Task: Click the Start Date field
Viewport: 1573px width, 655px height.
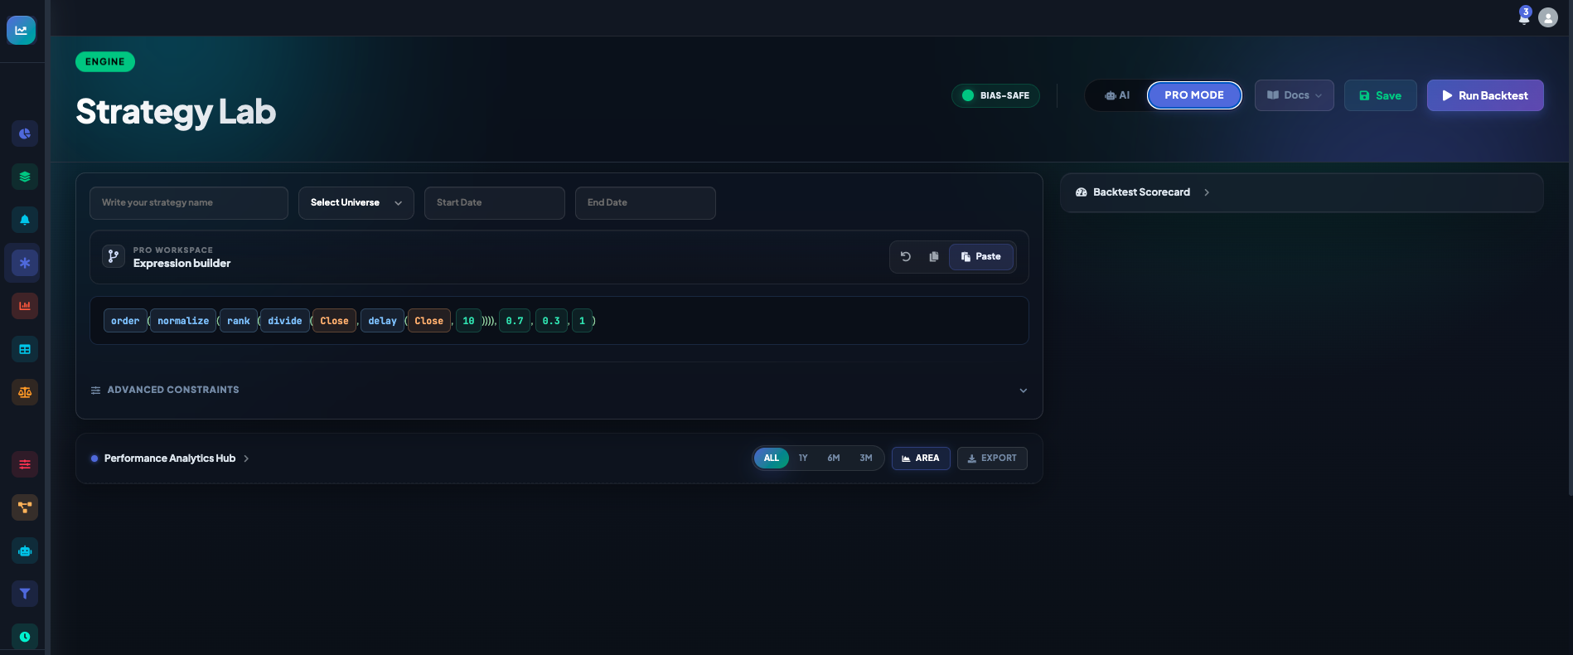Action: pos(495,203)
